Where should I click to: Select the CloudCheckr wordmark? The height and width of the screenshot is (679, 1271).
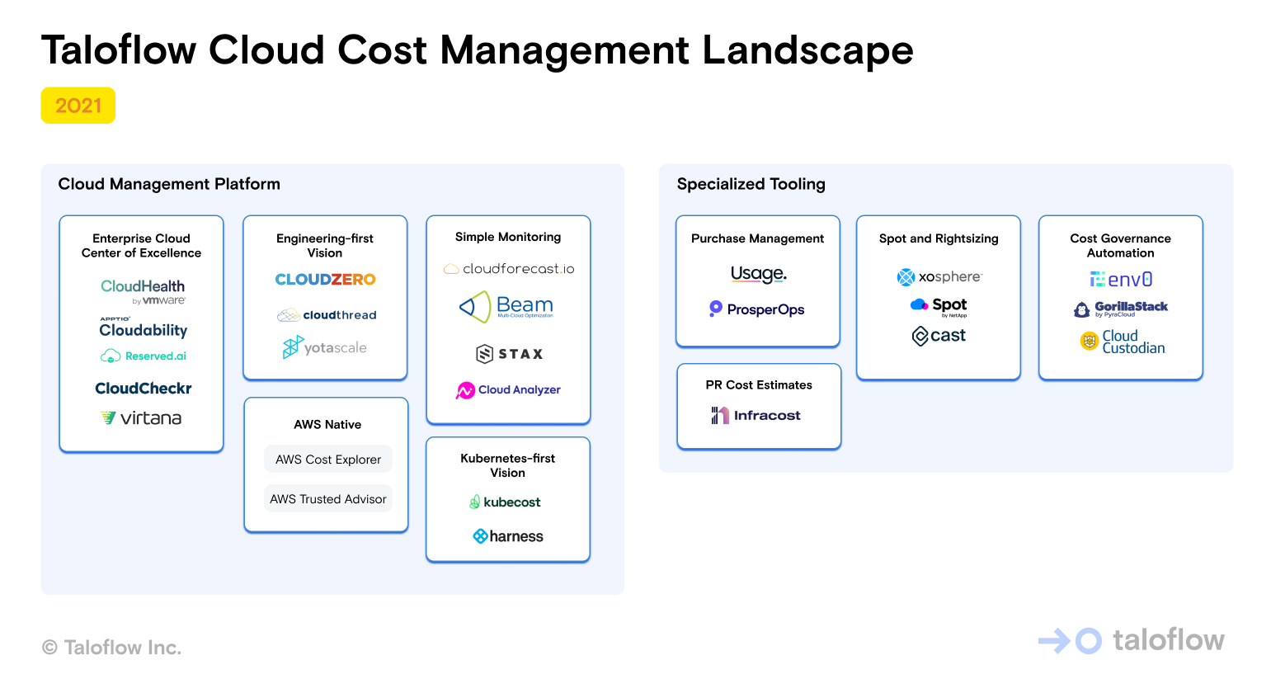point(143,388)
